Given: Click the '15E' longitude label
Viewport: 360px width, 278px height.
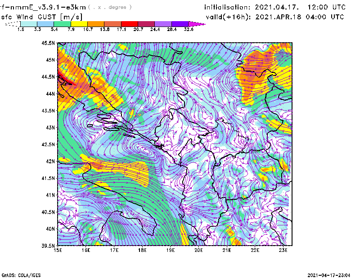Looking at the screenshot, I should click(x=58, y=250).
